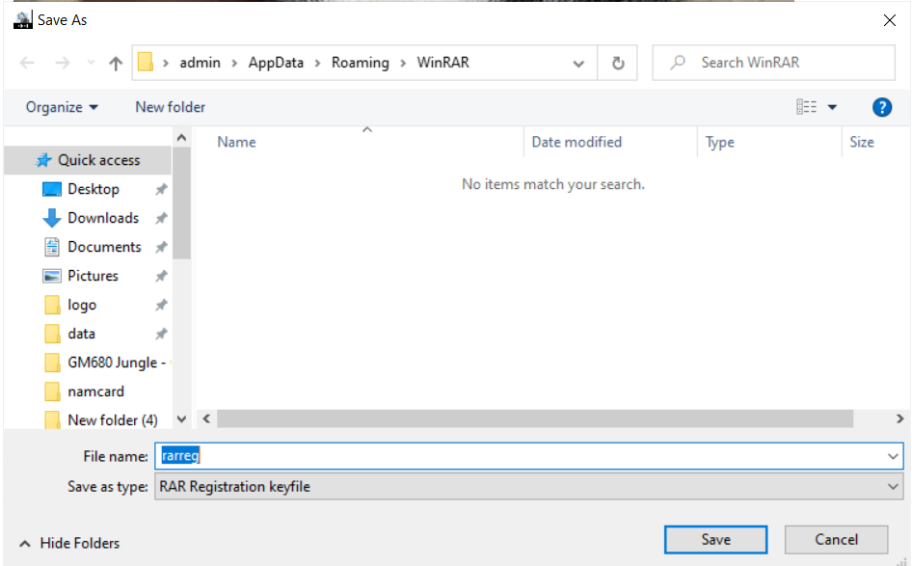Select WinRAR in the address path

(x=443, y=63)
